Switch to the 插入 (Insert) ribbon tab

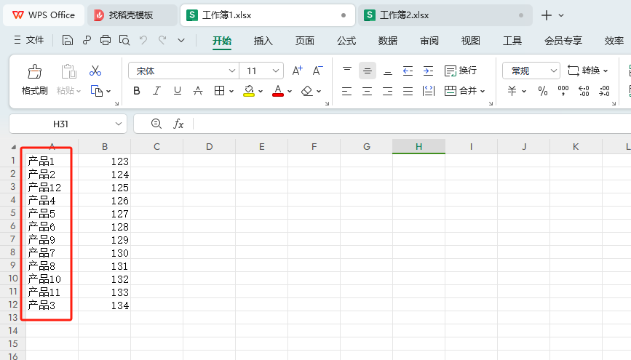coord(263,41)
